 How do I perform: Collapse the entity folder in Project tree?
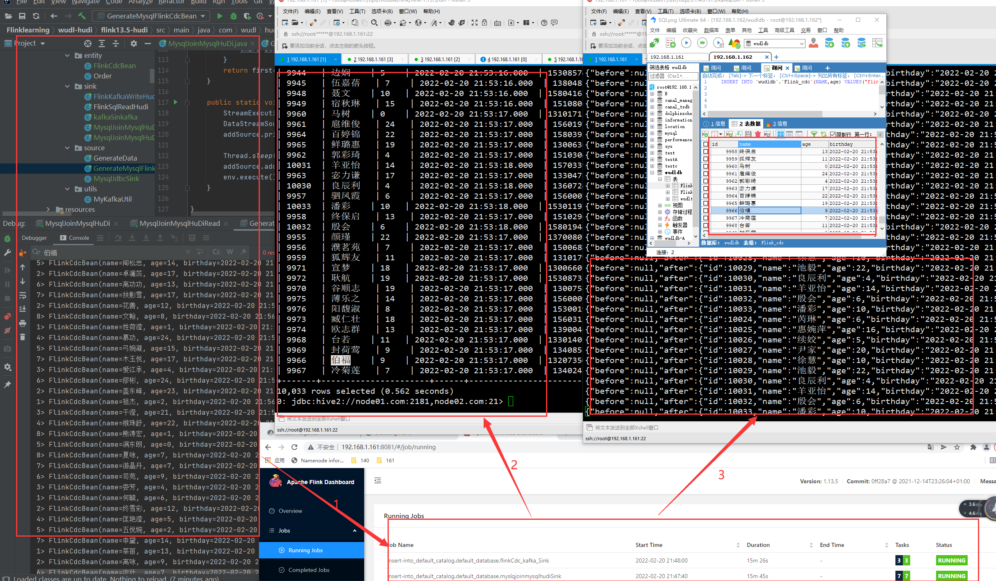coord(67,55)
